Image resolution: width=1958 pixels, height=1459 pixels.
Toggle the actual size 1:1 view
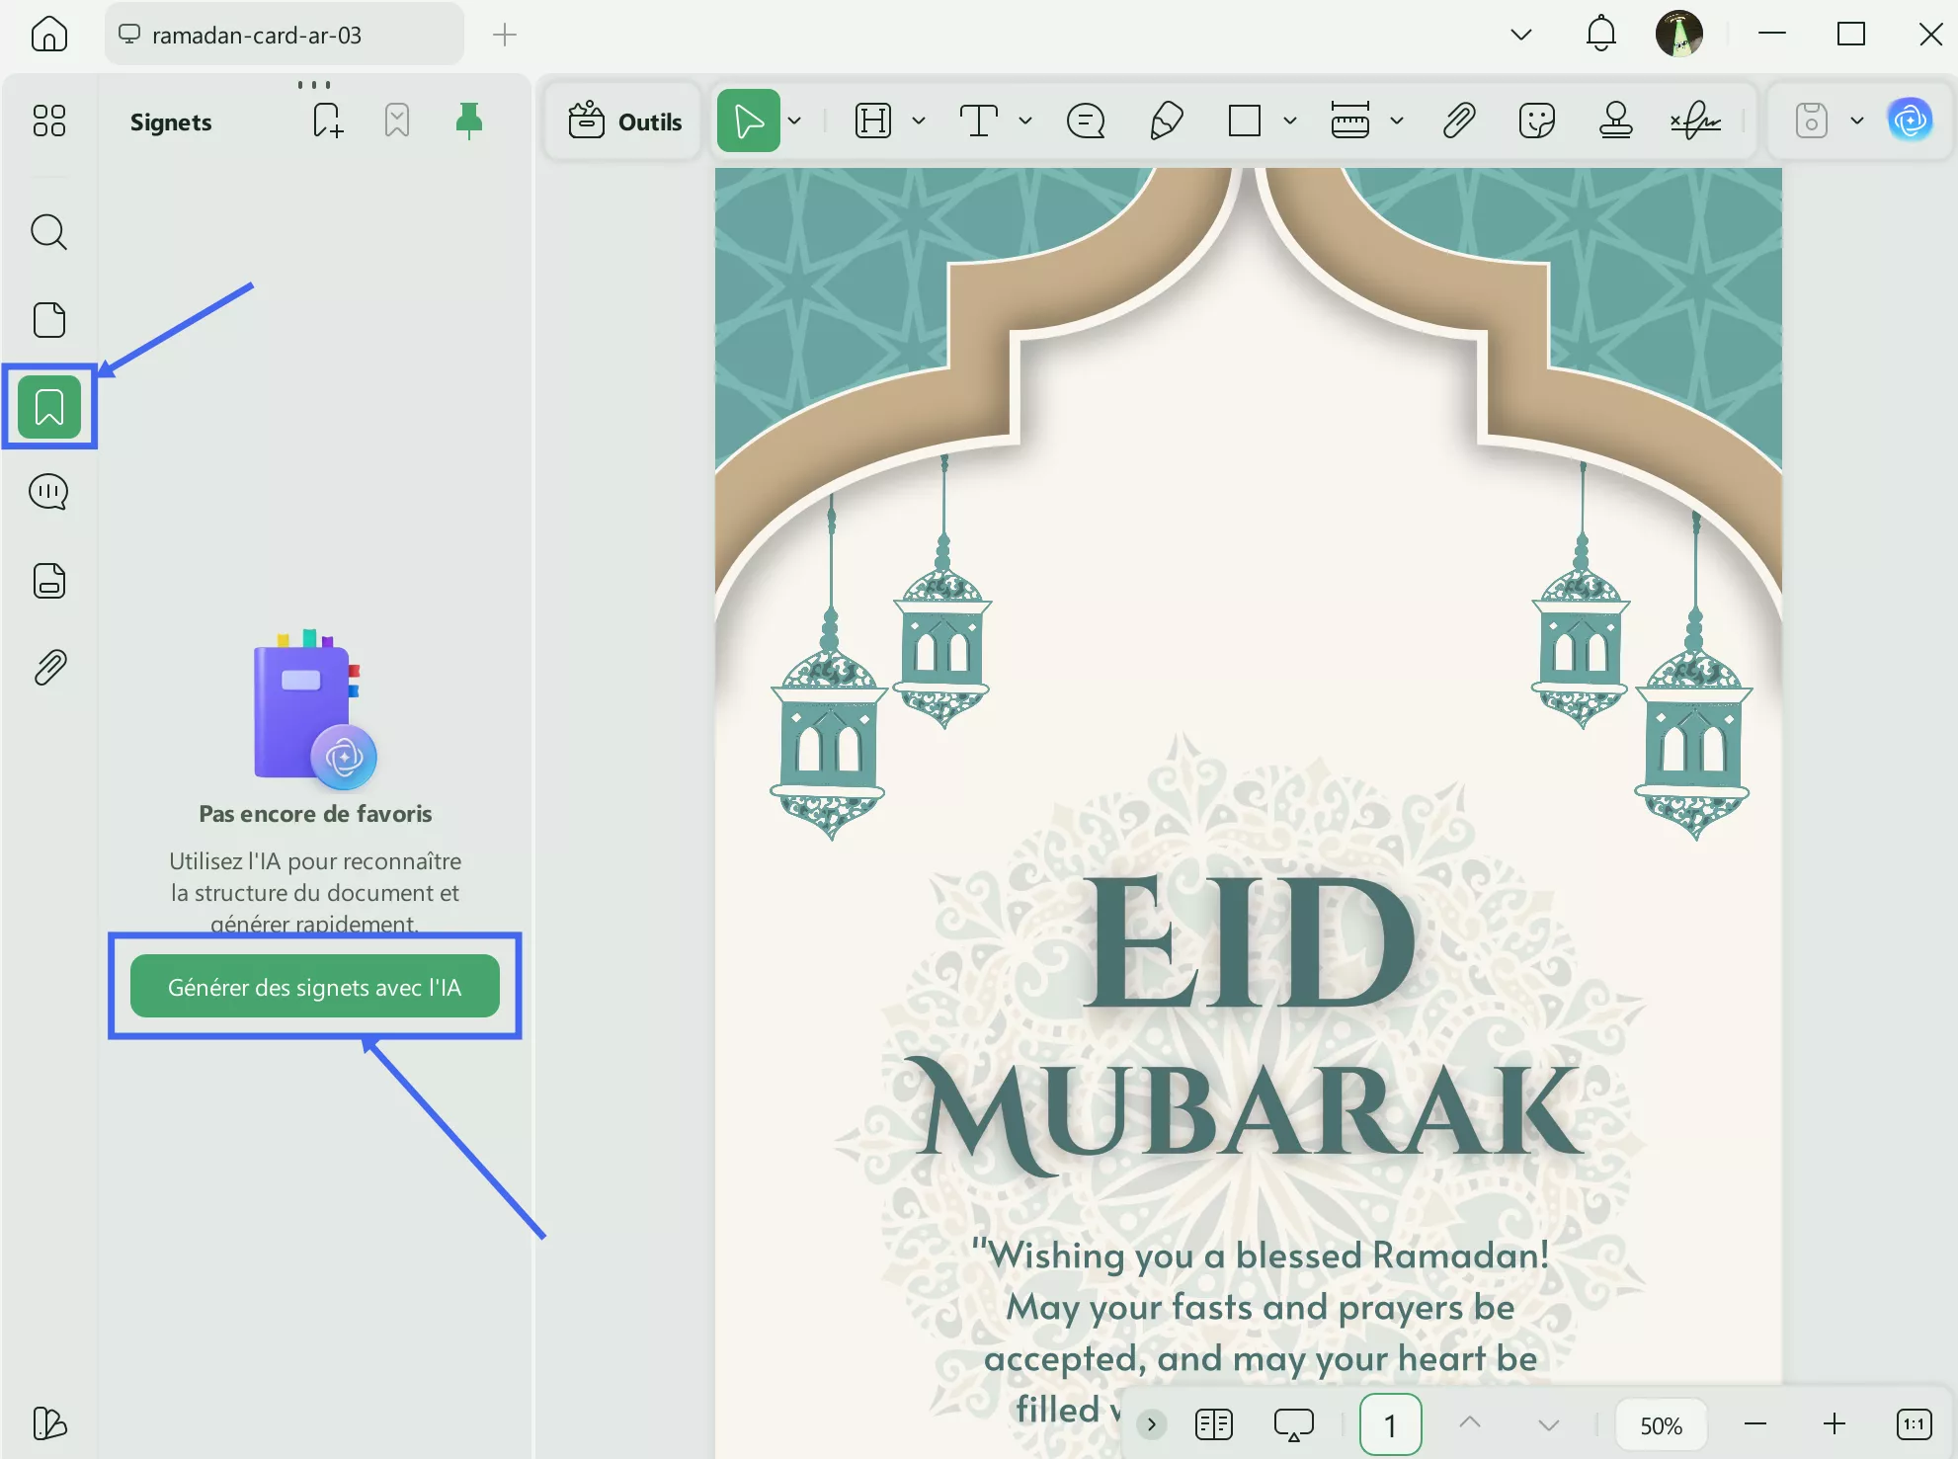tap(1914, 1423)
